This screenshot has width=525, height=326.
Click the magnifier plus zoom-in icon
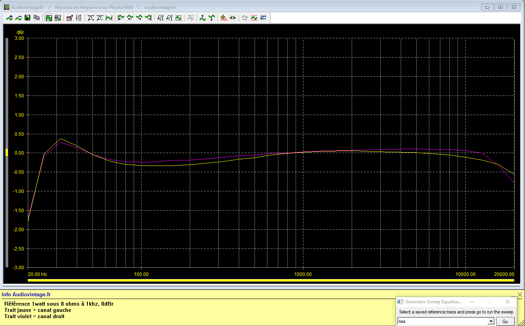coord(91,18)
